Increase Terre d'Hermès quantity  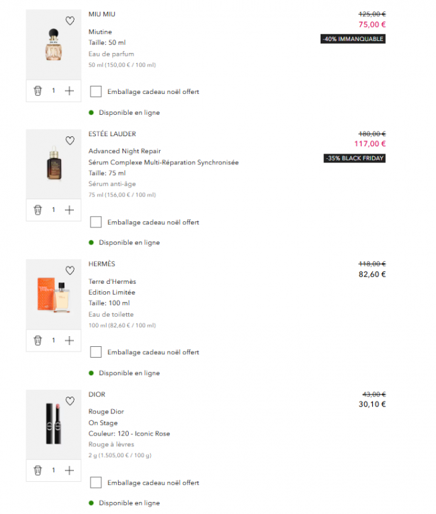[x=69, y=340]
